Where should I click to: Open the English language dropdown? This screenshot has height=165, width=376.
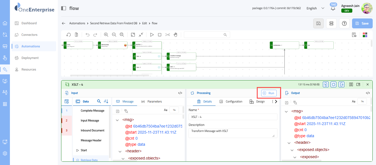[x=315, y=8]
